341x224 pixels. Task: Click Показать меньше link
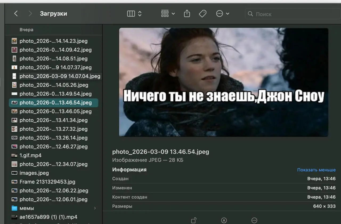click(x=316, y=170)
